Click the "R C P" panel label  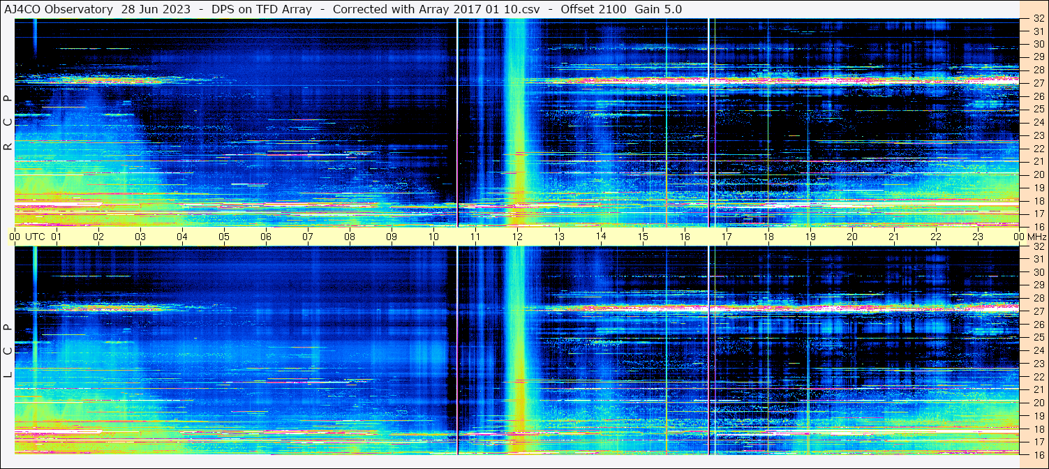pos(8,123)
